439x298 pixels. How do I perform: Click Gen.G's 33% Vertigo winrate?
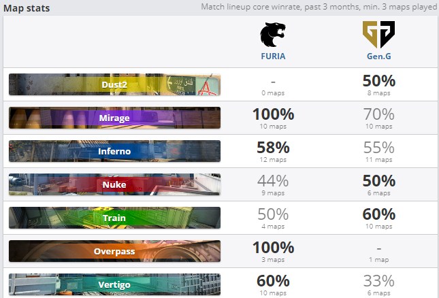(378, 280)
